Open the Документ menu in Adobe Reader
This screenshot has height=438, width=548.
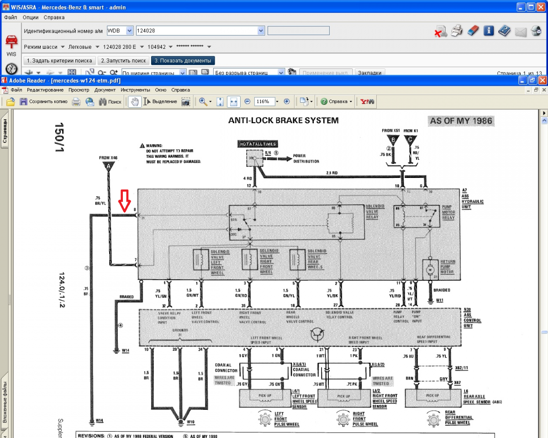tap(105, 90)
